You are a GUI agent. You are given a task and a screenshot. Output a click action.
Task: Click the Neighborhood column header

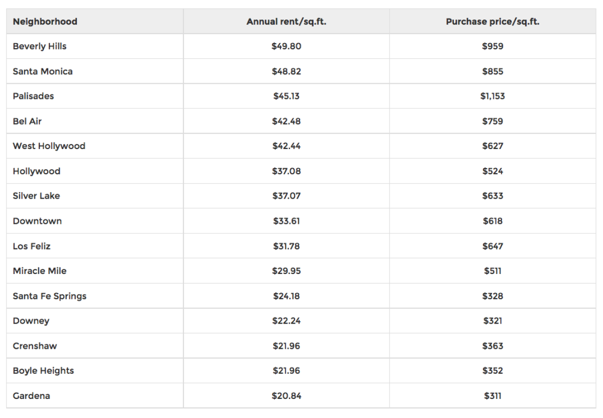(45, 22)
